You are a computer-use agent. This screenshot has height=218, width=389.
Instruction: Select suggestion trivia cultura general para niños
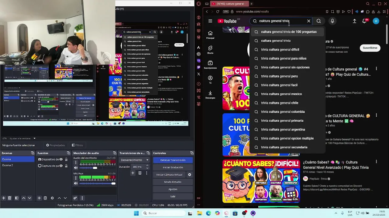tap(287, 58)
